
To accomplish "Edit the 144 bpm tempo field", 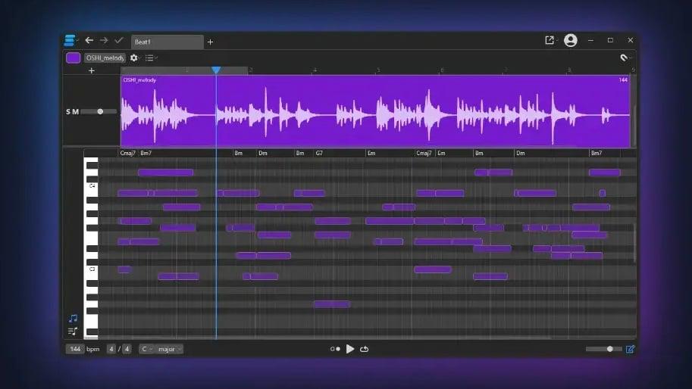I will pos(75,349).
